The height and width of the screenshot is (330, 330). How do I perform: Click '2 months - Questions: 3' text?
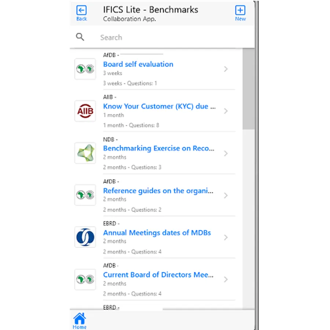(x=132, y=167)
